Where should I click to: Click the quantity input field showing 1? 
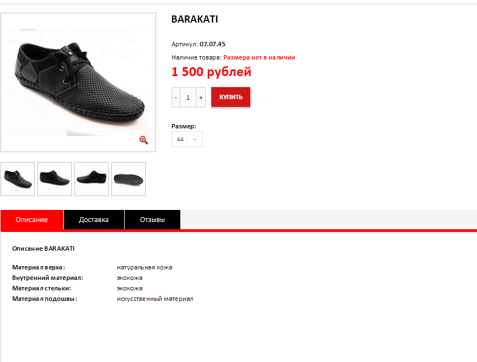tap(188, 98)
